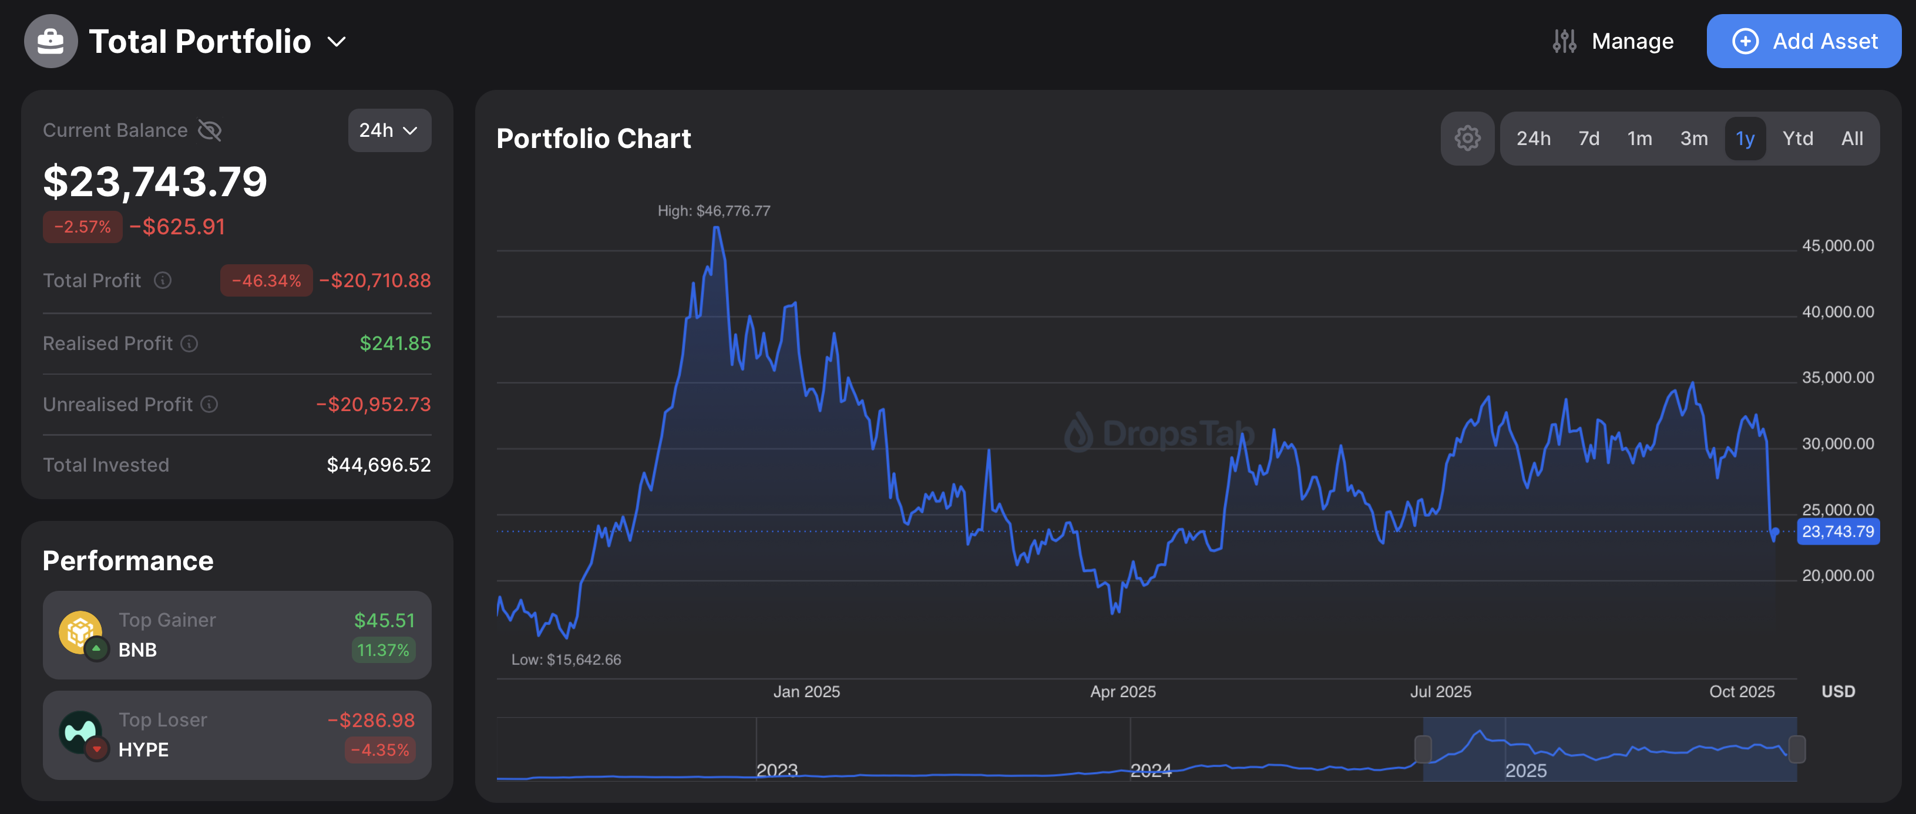Click the Unrealised Profit info icon
This screenshot has width=1916, height=814.
[210, 405]
